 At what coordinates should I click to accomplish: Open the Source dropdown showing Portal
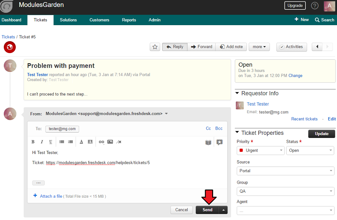[286, 171]
